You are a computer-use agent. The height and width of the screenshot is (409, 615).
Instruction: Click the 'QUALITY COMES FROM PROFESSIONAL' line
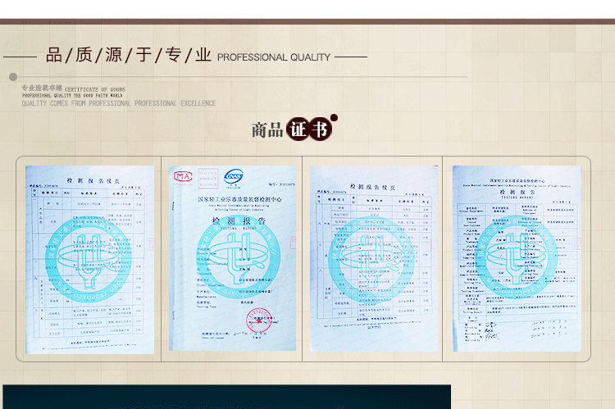point(119,103)
